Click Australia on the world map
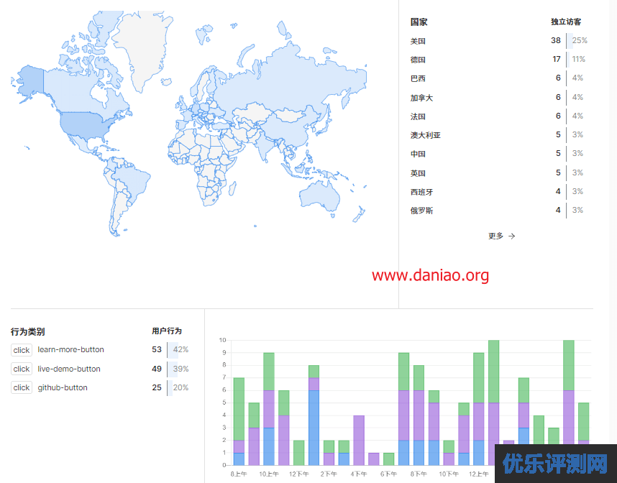The width and height of the screenshot is (617, 483). pos(319,195)
